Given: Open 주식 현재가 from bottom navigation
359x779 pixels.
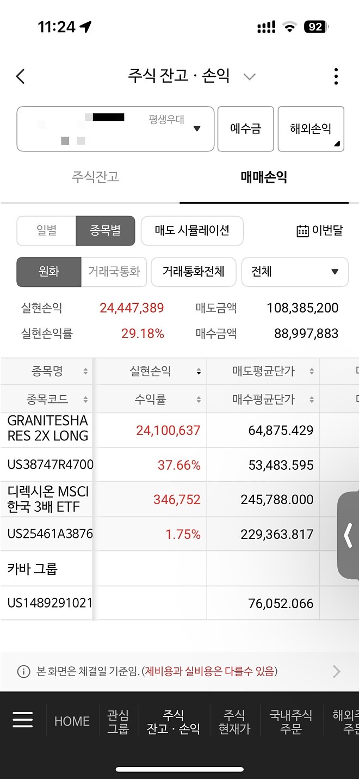Looking at the screenshot, I should (234, 720).
